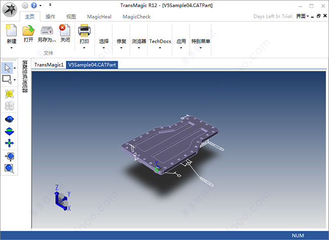Click the yellow assembly parts icon
Viewport: 329px width, 240px height.
[9, 94]
